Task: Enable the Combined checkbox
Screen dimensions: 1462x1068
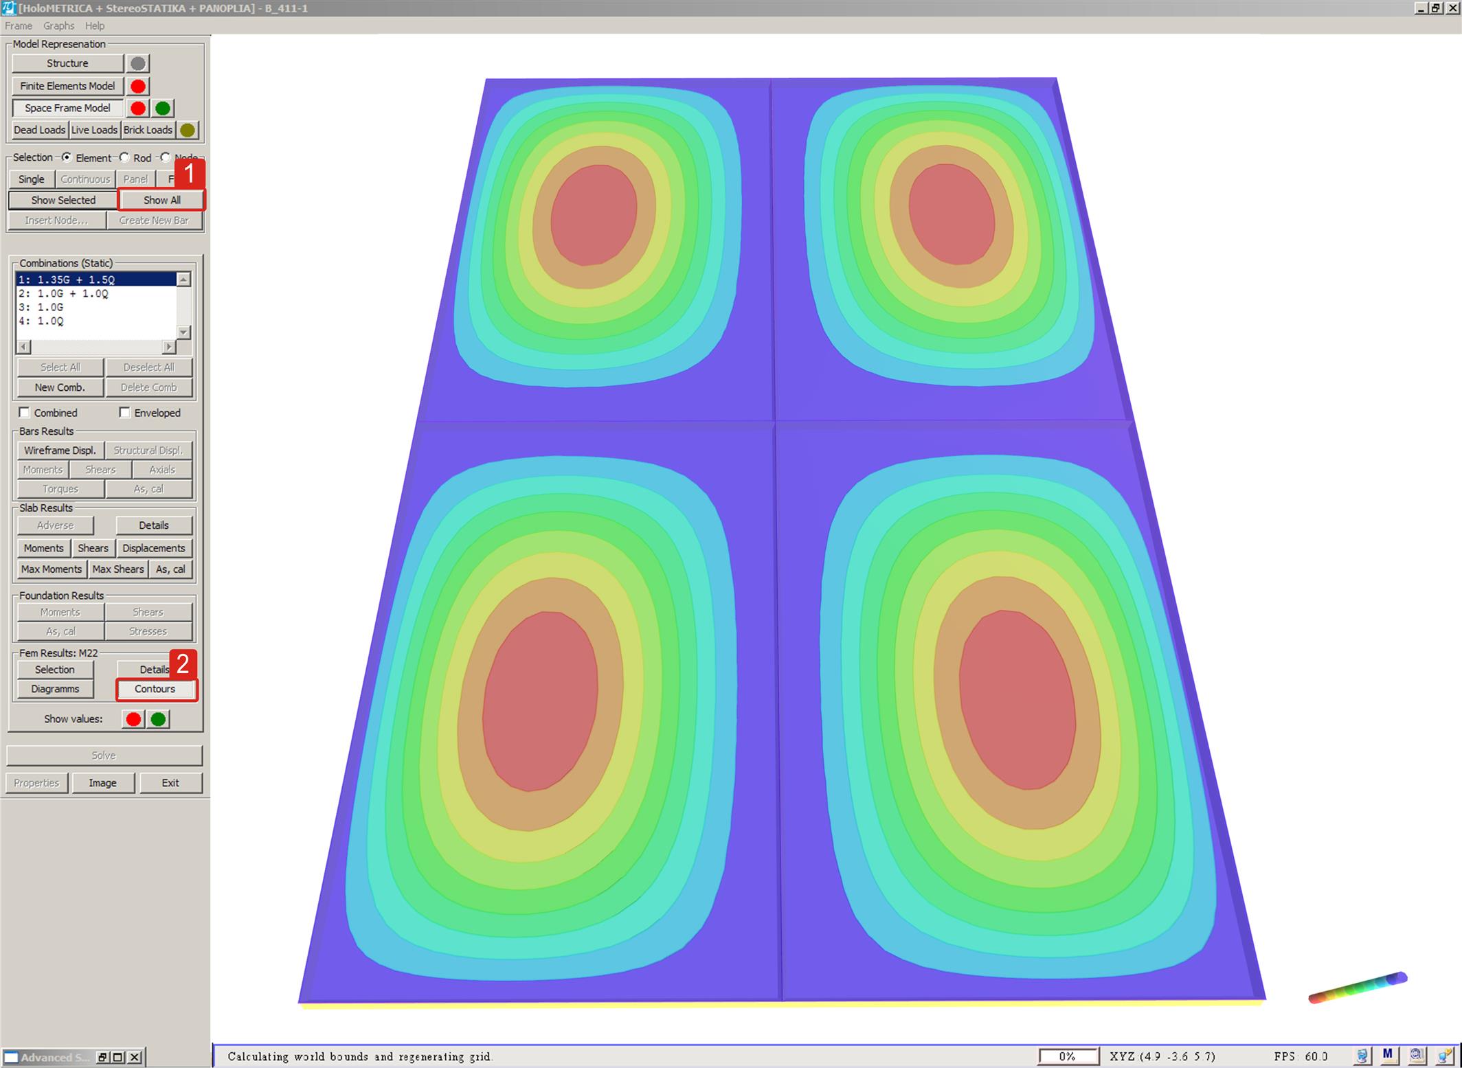Action: [x=25, y=413]
